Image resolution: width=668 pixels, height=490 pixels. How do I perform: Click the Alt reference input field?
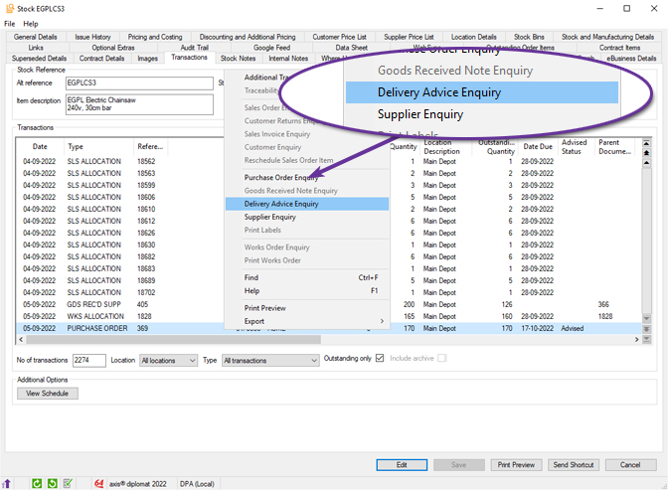pyautogui.click(x=139, y=83)
